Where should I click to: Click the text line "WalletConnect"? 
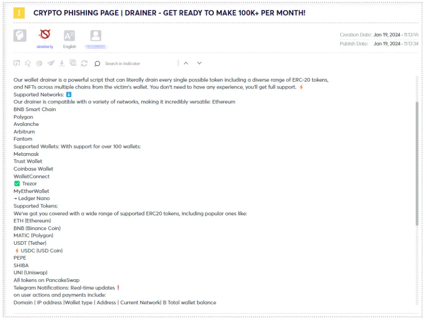pyautogui.click(x=31, y=176)
